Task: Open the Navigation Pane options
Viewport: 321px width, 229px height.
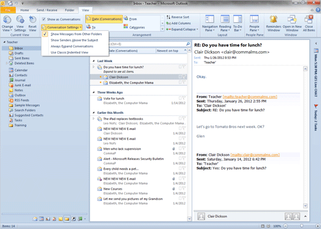Action: [x=210, y=24]
